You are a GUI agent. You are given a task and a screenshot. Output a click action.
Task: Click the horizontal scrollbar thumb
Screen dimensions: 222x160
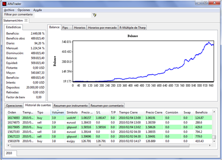pos(100,145)
